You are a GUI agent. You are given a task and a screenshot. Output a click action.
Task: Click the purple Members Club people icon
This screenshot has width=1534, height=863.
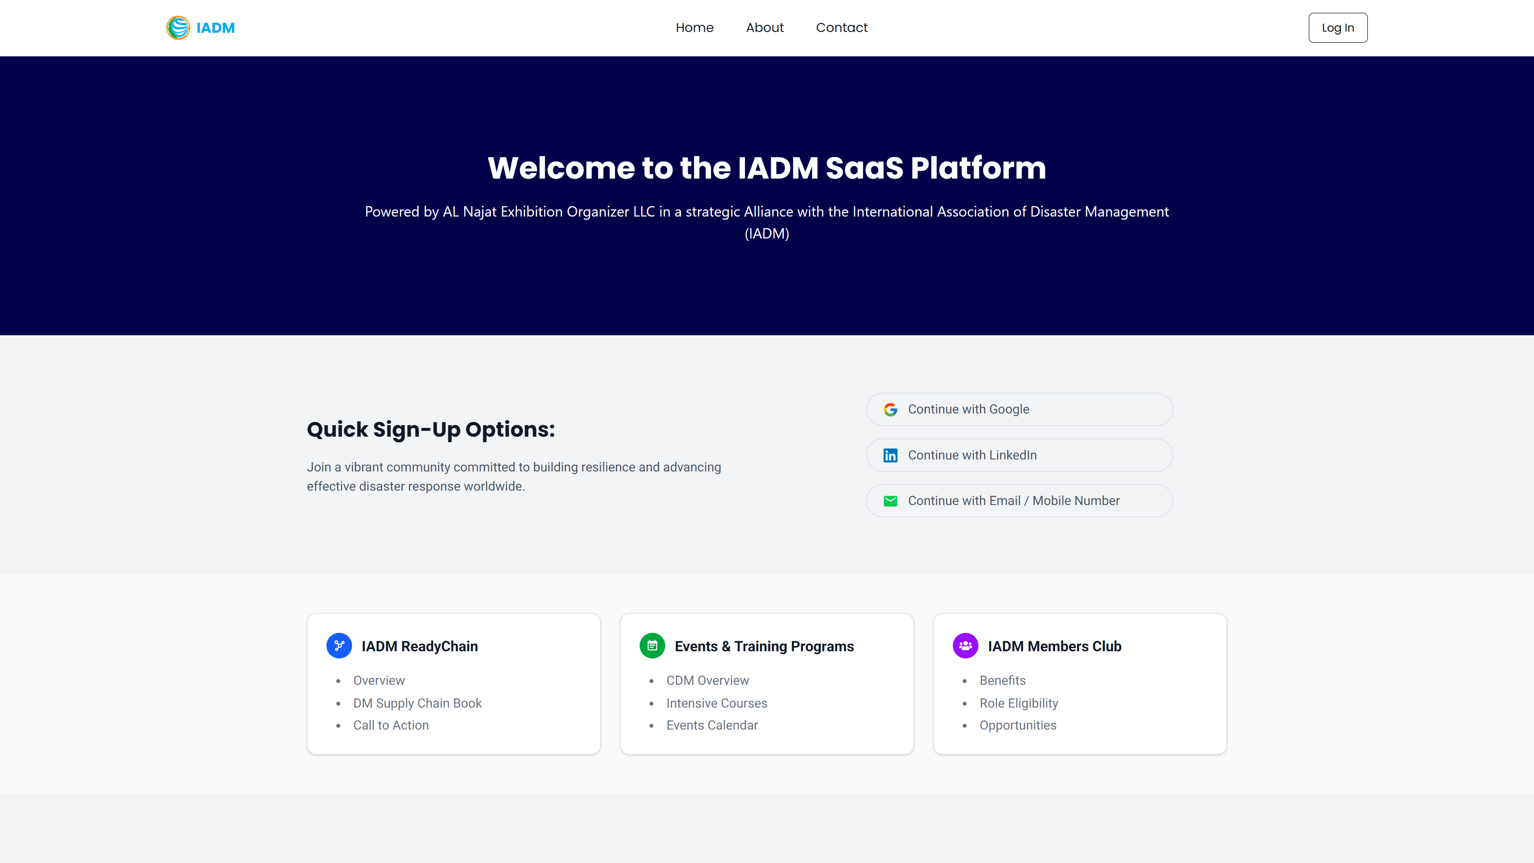point(965,646)
